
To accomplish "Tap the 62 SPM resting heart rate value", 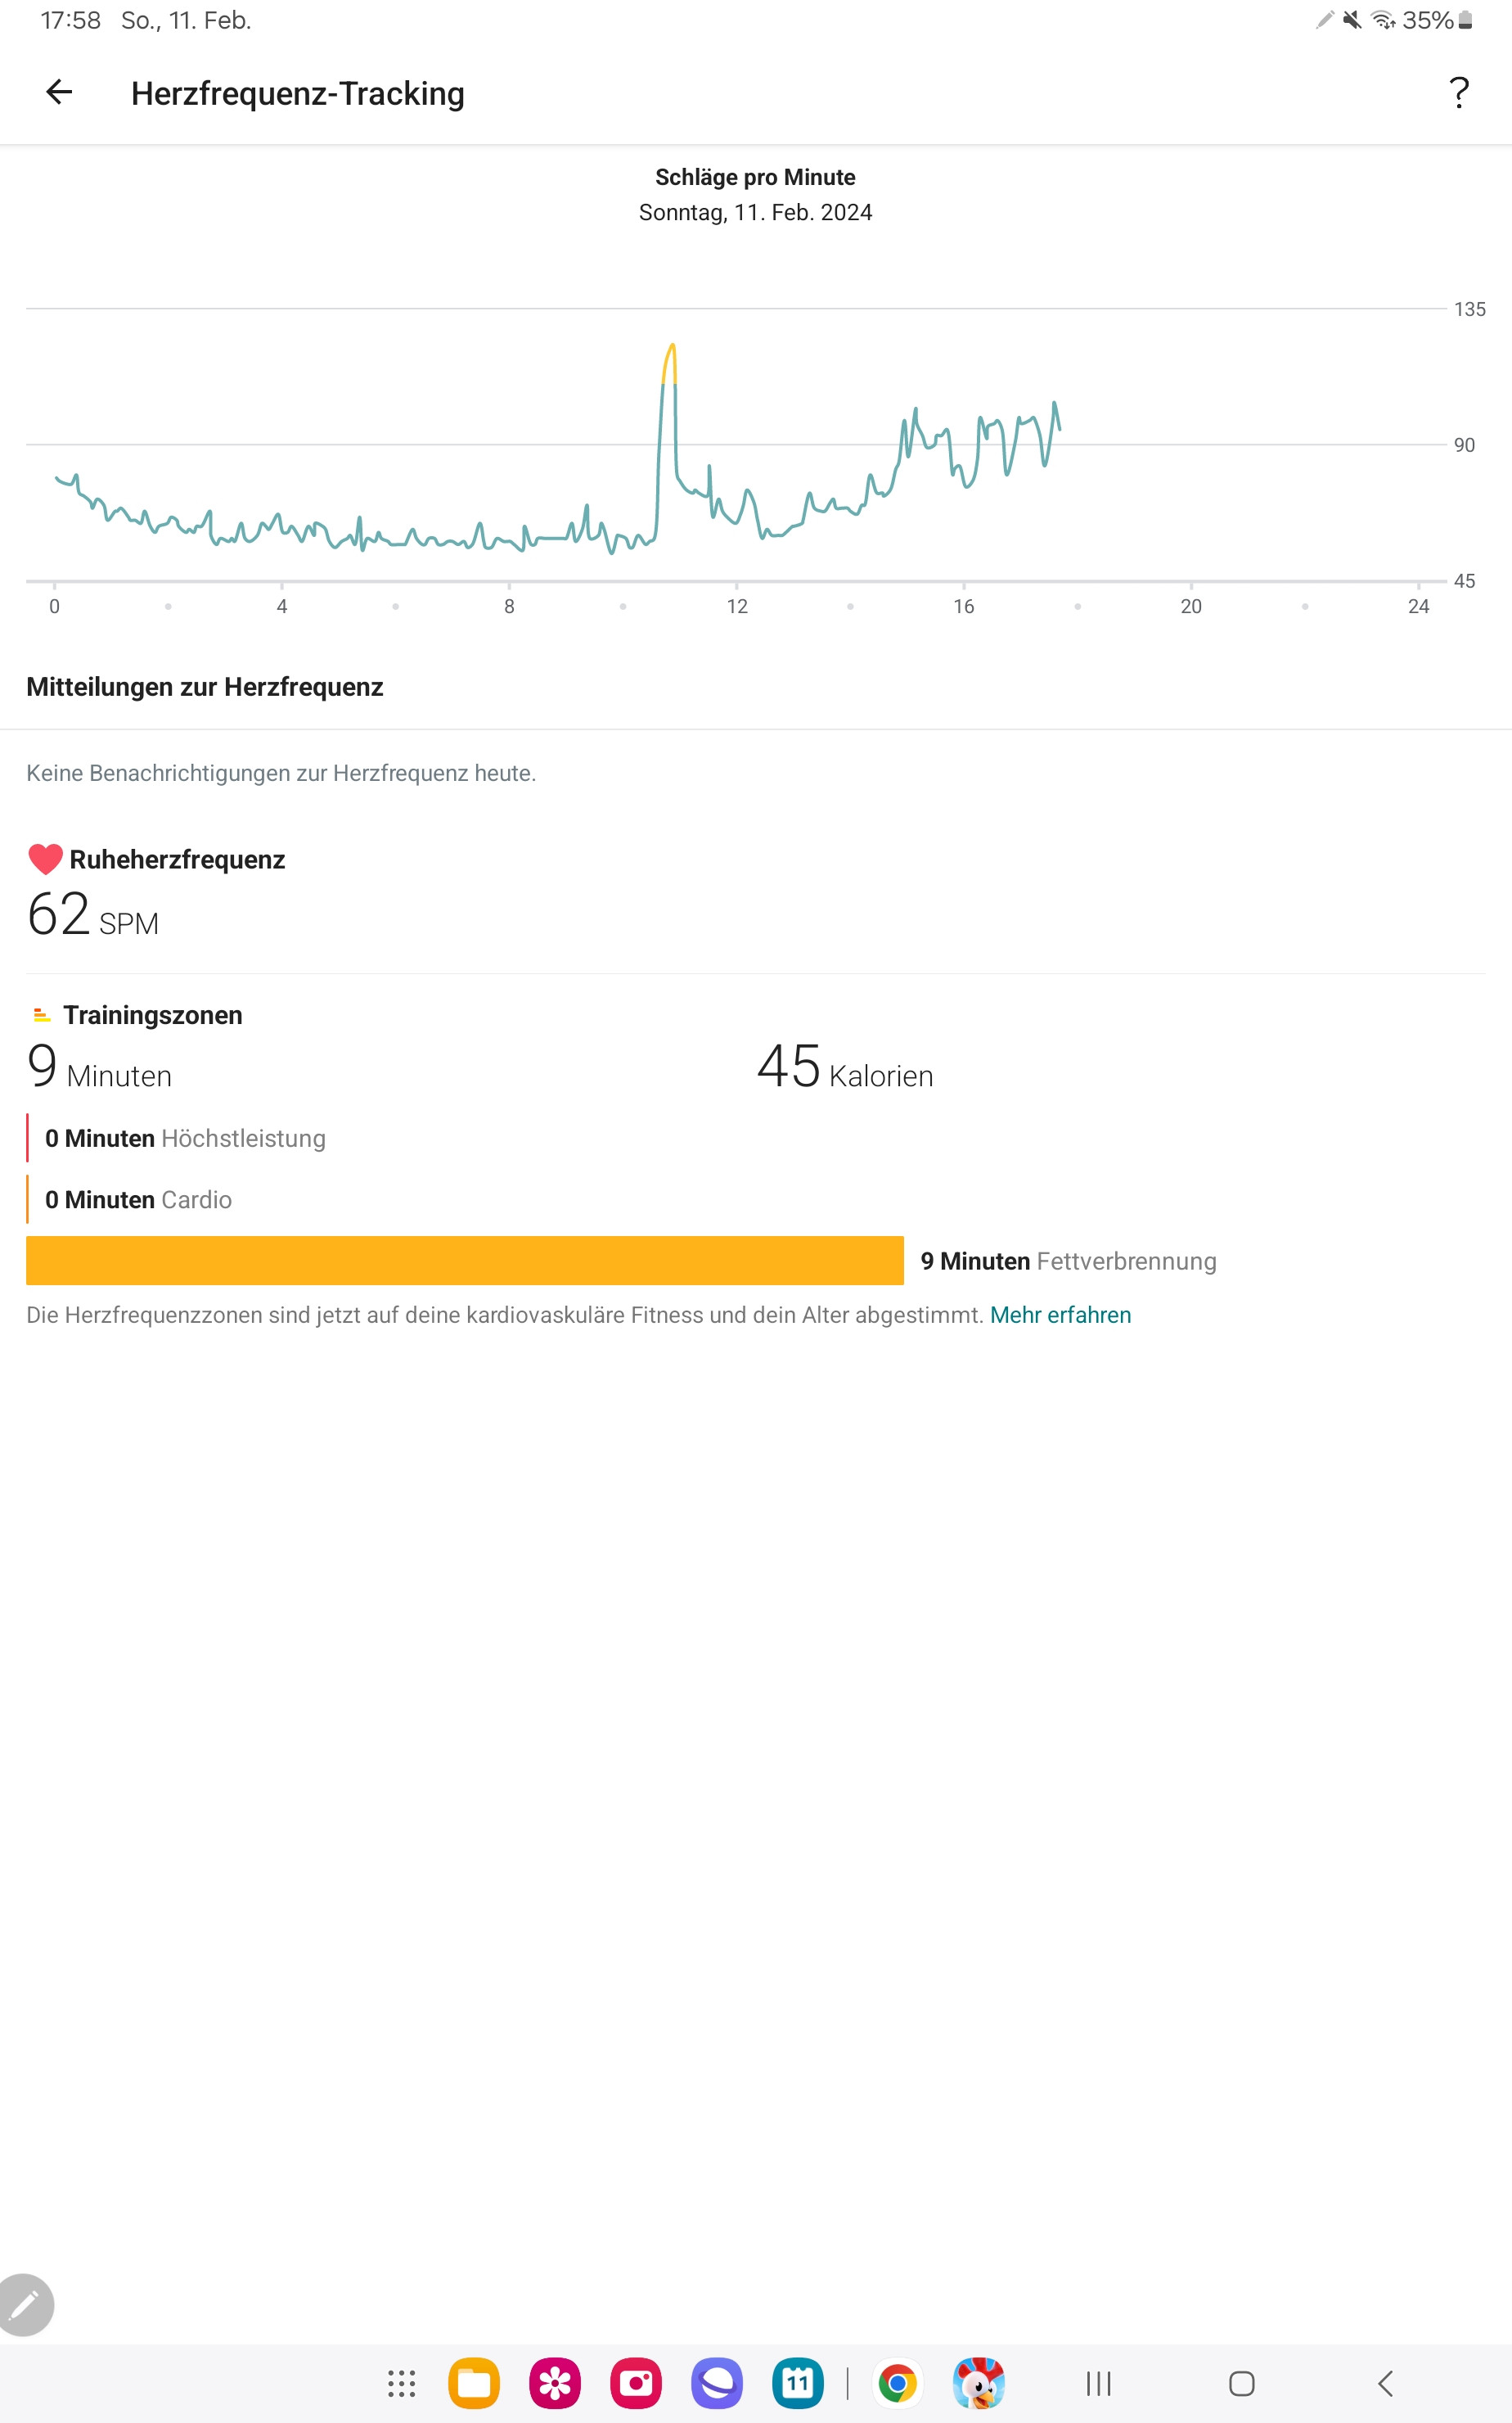I will coord(92,915).
